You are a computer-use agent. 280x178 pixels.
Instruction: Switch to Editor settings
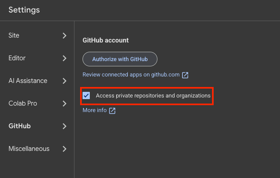pyautogui.click(x=17, y=58)
